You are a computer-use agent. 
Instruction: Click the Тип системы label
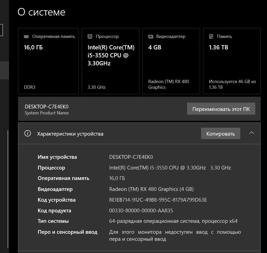[53, 221]
